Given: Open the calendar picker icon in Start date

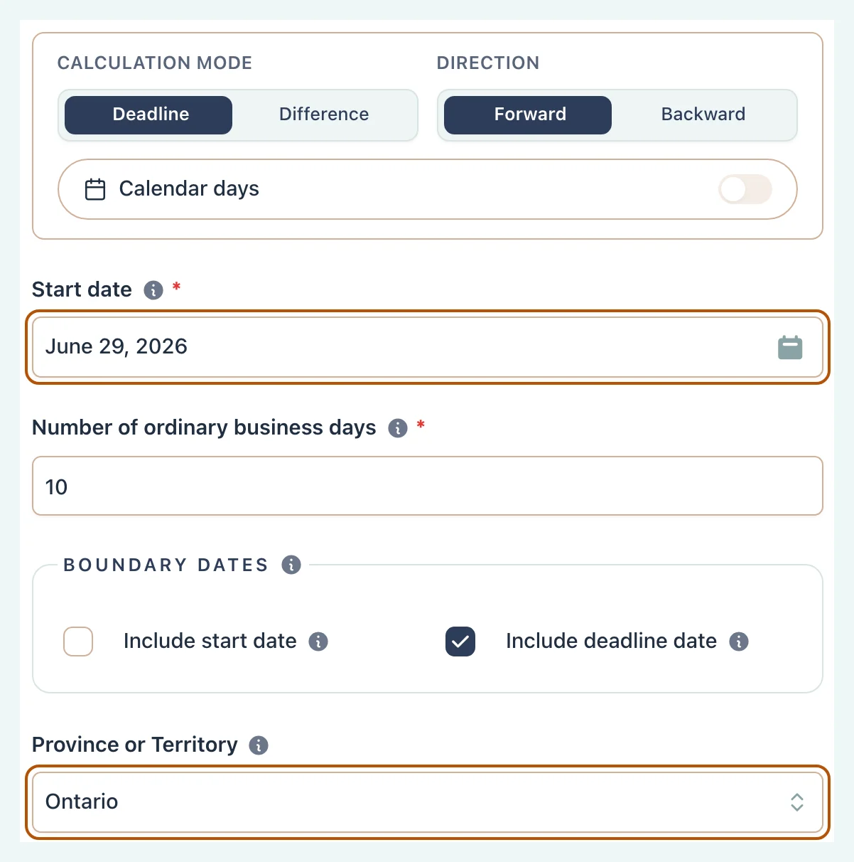Looking at the screenshot, I should (790, 348).
